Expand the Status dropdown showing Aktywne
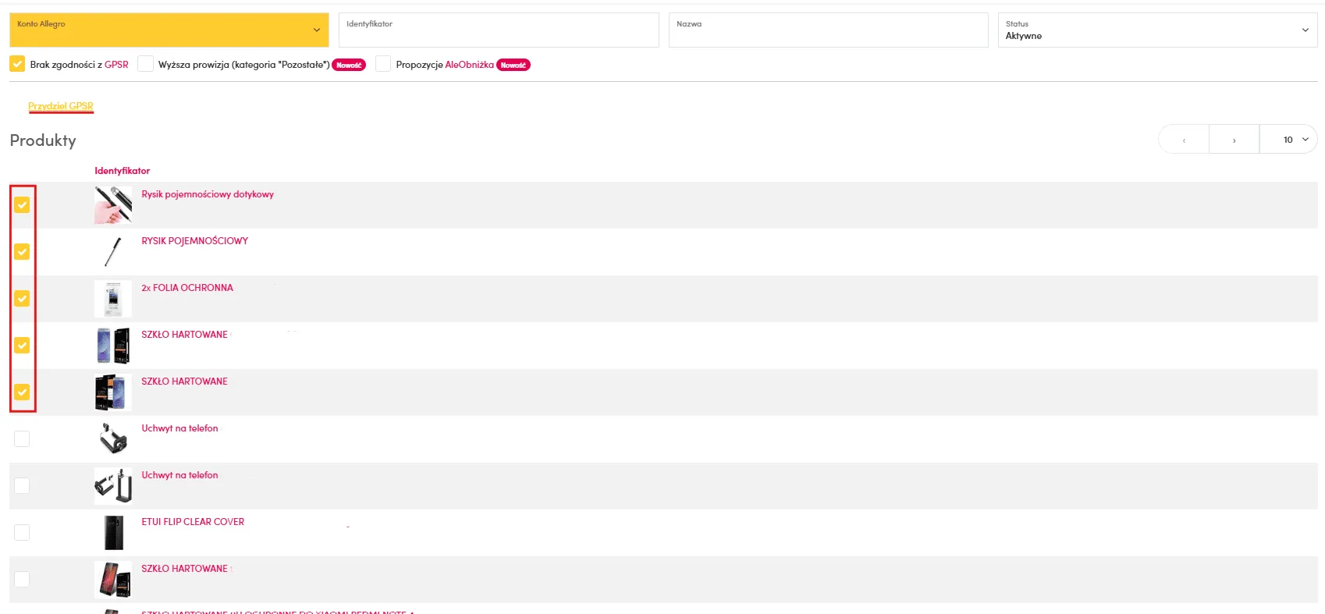Image resolution: width=1325 pixels, height=614 pixels. point(1156,30)
